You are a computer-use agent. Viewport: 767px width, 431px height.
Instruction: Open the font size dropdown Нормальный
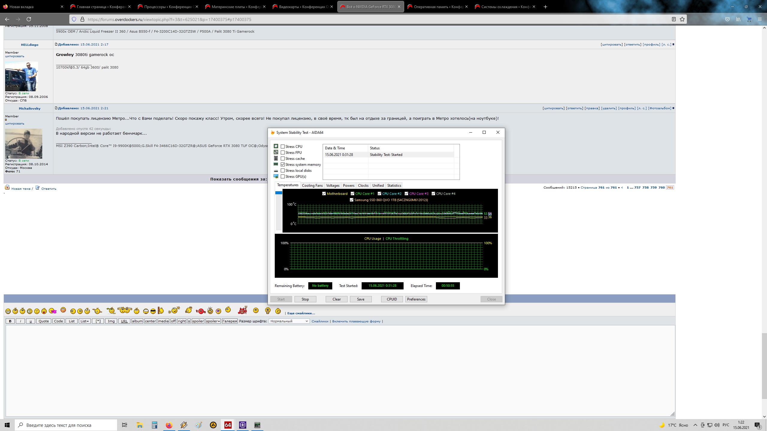pyautogui.click(x=289, y=321)
